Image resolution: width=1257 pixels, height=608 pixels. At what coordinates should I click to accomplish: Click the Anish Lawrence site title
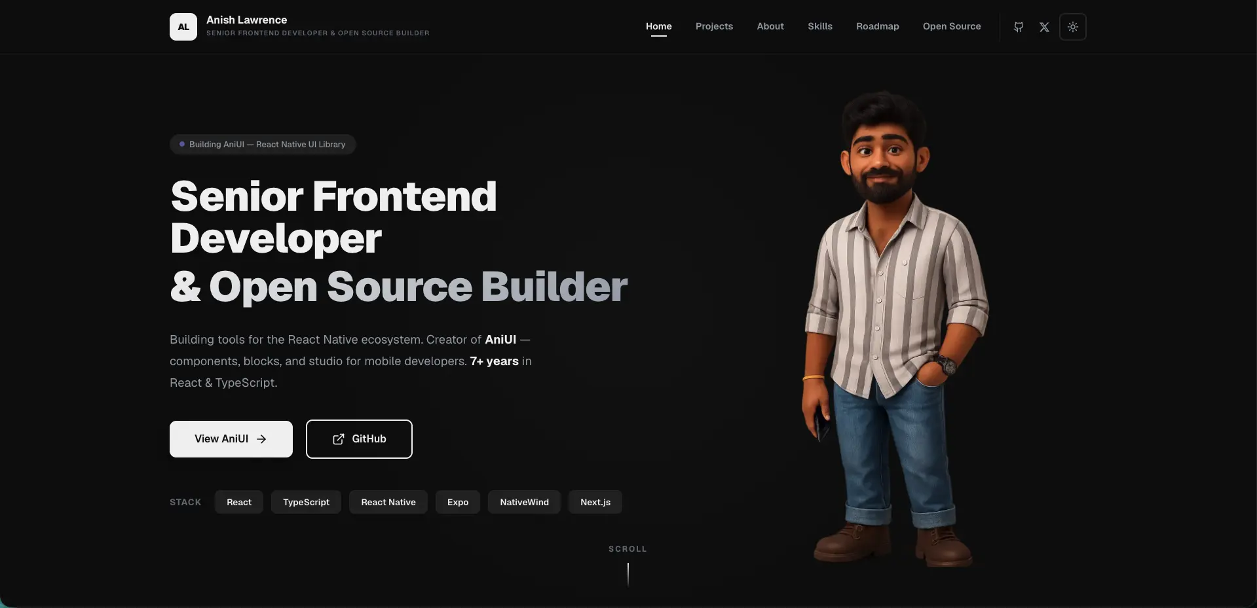247,20
